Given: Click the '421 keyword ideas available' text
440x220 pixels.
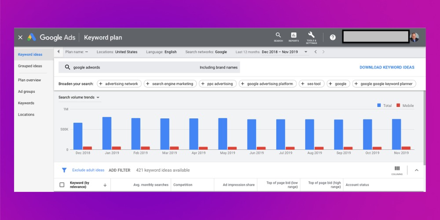Looking at the screenshot, I should pyautogui.click(x=163, y=170).
